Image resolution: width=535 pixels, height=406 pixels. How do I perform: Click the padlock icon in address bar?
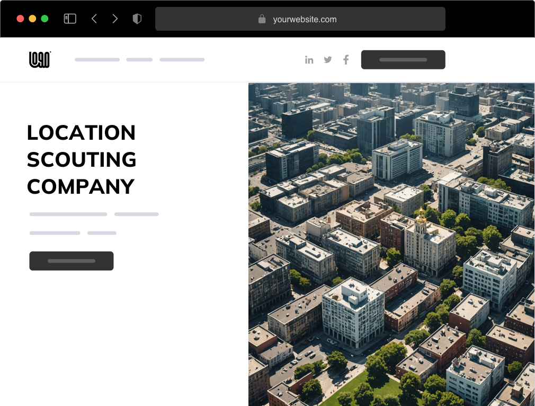[x=262, y=19]
